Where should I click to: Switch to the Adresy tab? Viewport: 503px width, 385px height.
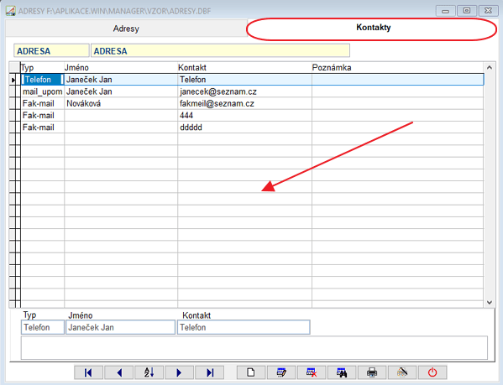coord(126,29)
